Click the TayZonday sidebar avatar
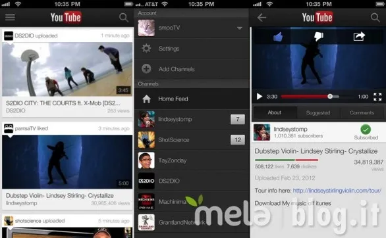 [146, 160]
